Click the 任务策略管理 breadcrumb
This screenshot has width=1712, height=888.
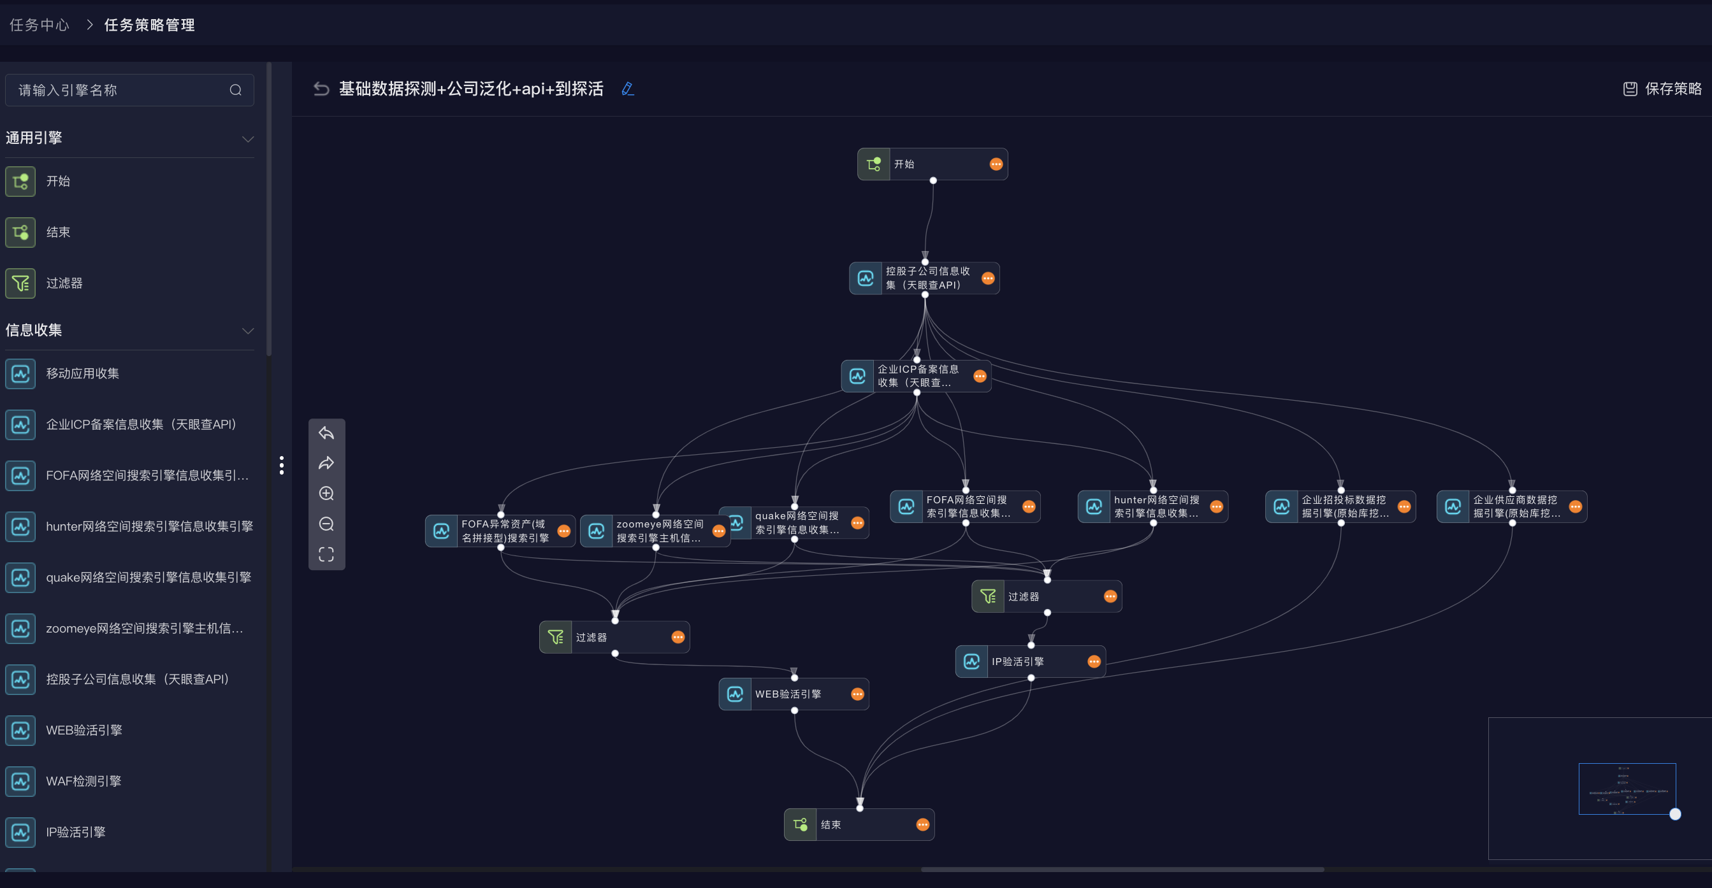(150, 25)
